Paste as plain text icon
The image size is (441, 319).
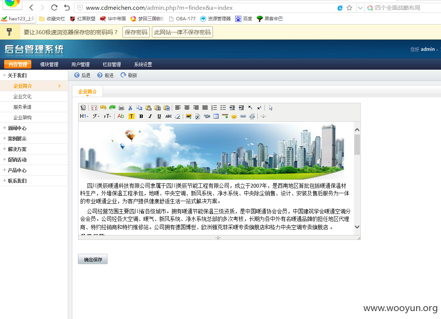click(158, 108)
